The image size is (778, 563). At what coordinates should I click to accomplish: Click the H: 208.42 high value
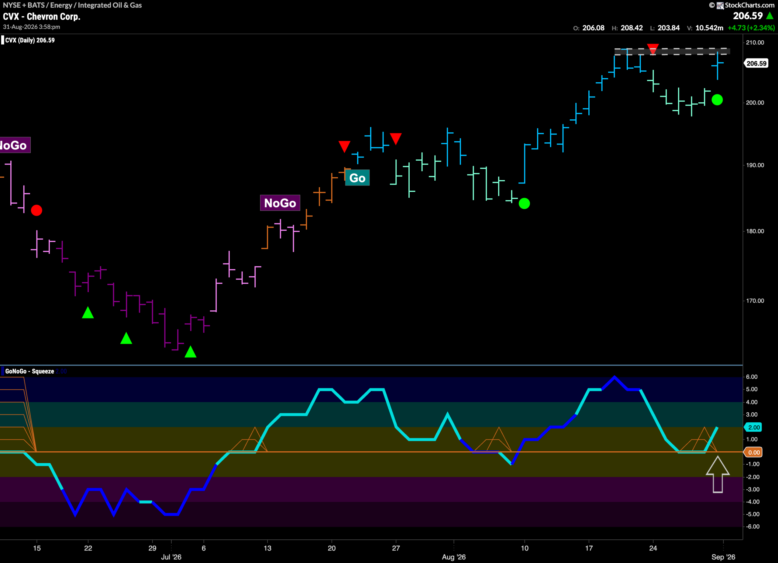point(627,28)
